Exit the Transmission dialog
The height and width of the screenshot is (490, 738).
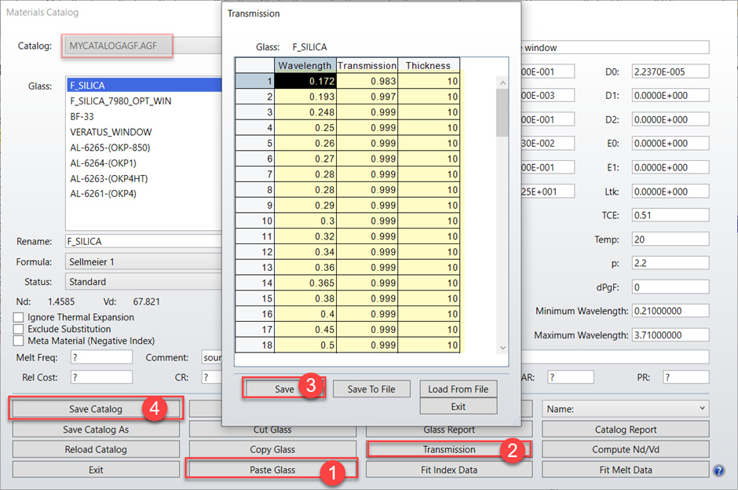point(458,406)
